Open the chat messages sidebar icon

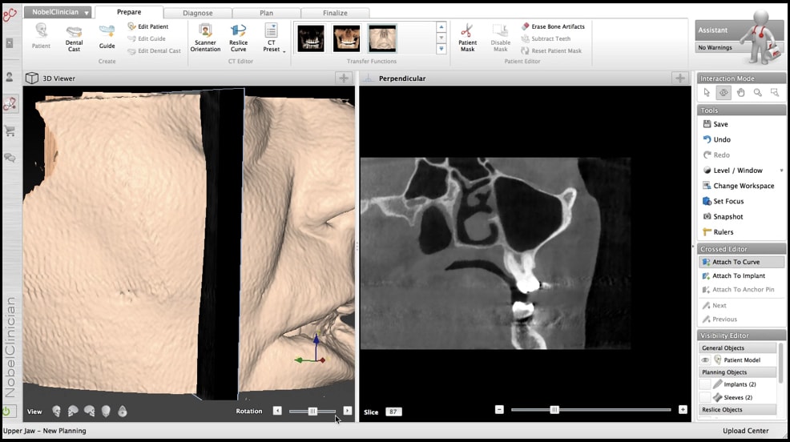pos(10,158)
